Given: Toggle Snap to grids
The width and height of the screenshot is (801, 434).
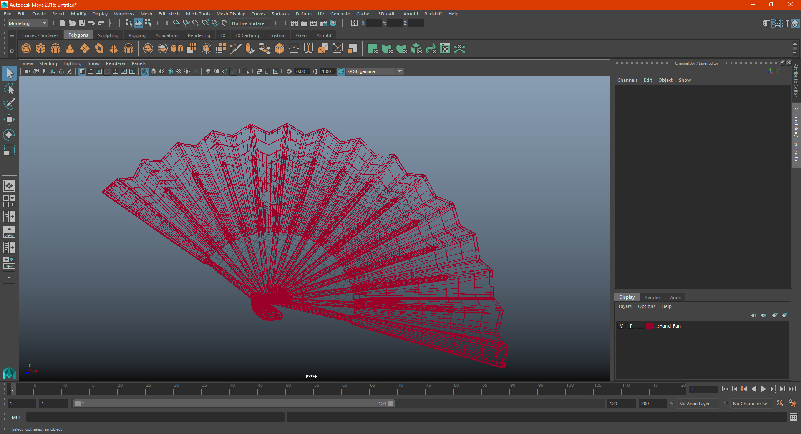Looking at the screenshot, I should (176, 23).
